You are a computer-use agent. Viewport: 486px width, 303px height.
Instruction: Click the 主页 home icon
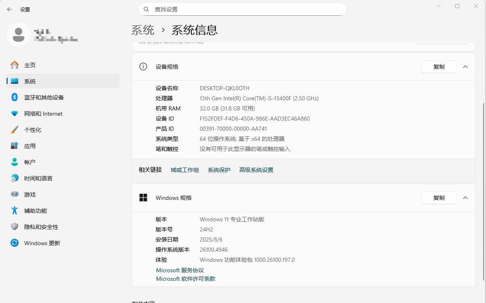15,65
